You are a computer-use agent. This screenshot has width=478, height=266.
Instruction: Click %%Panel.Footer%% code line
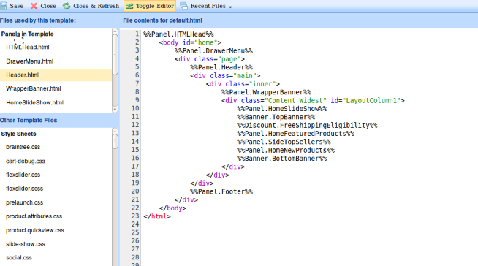click(x=221, y=191)
